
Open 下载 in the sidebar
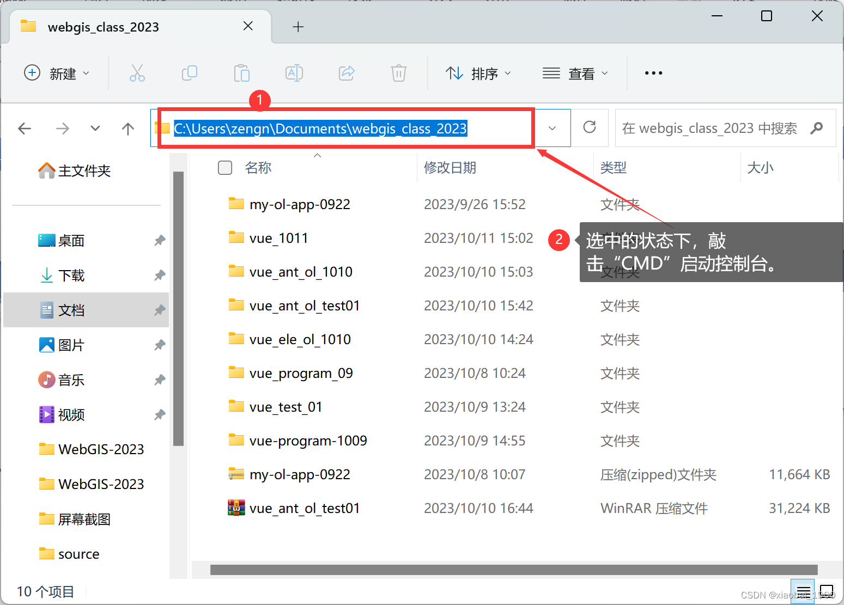click(x=62, y=276)
